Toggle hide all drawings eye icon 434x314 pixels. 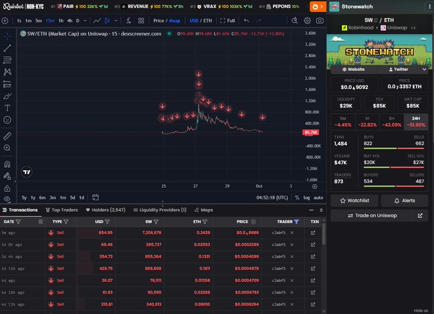click(x=8, y=199)
